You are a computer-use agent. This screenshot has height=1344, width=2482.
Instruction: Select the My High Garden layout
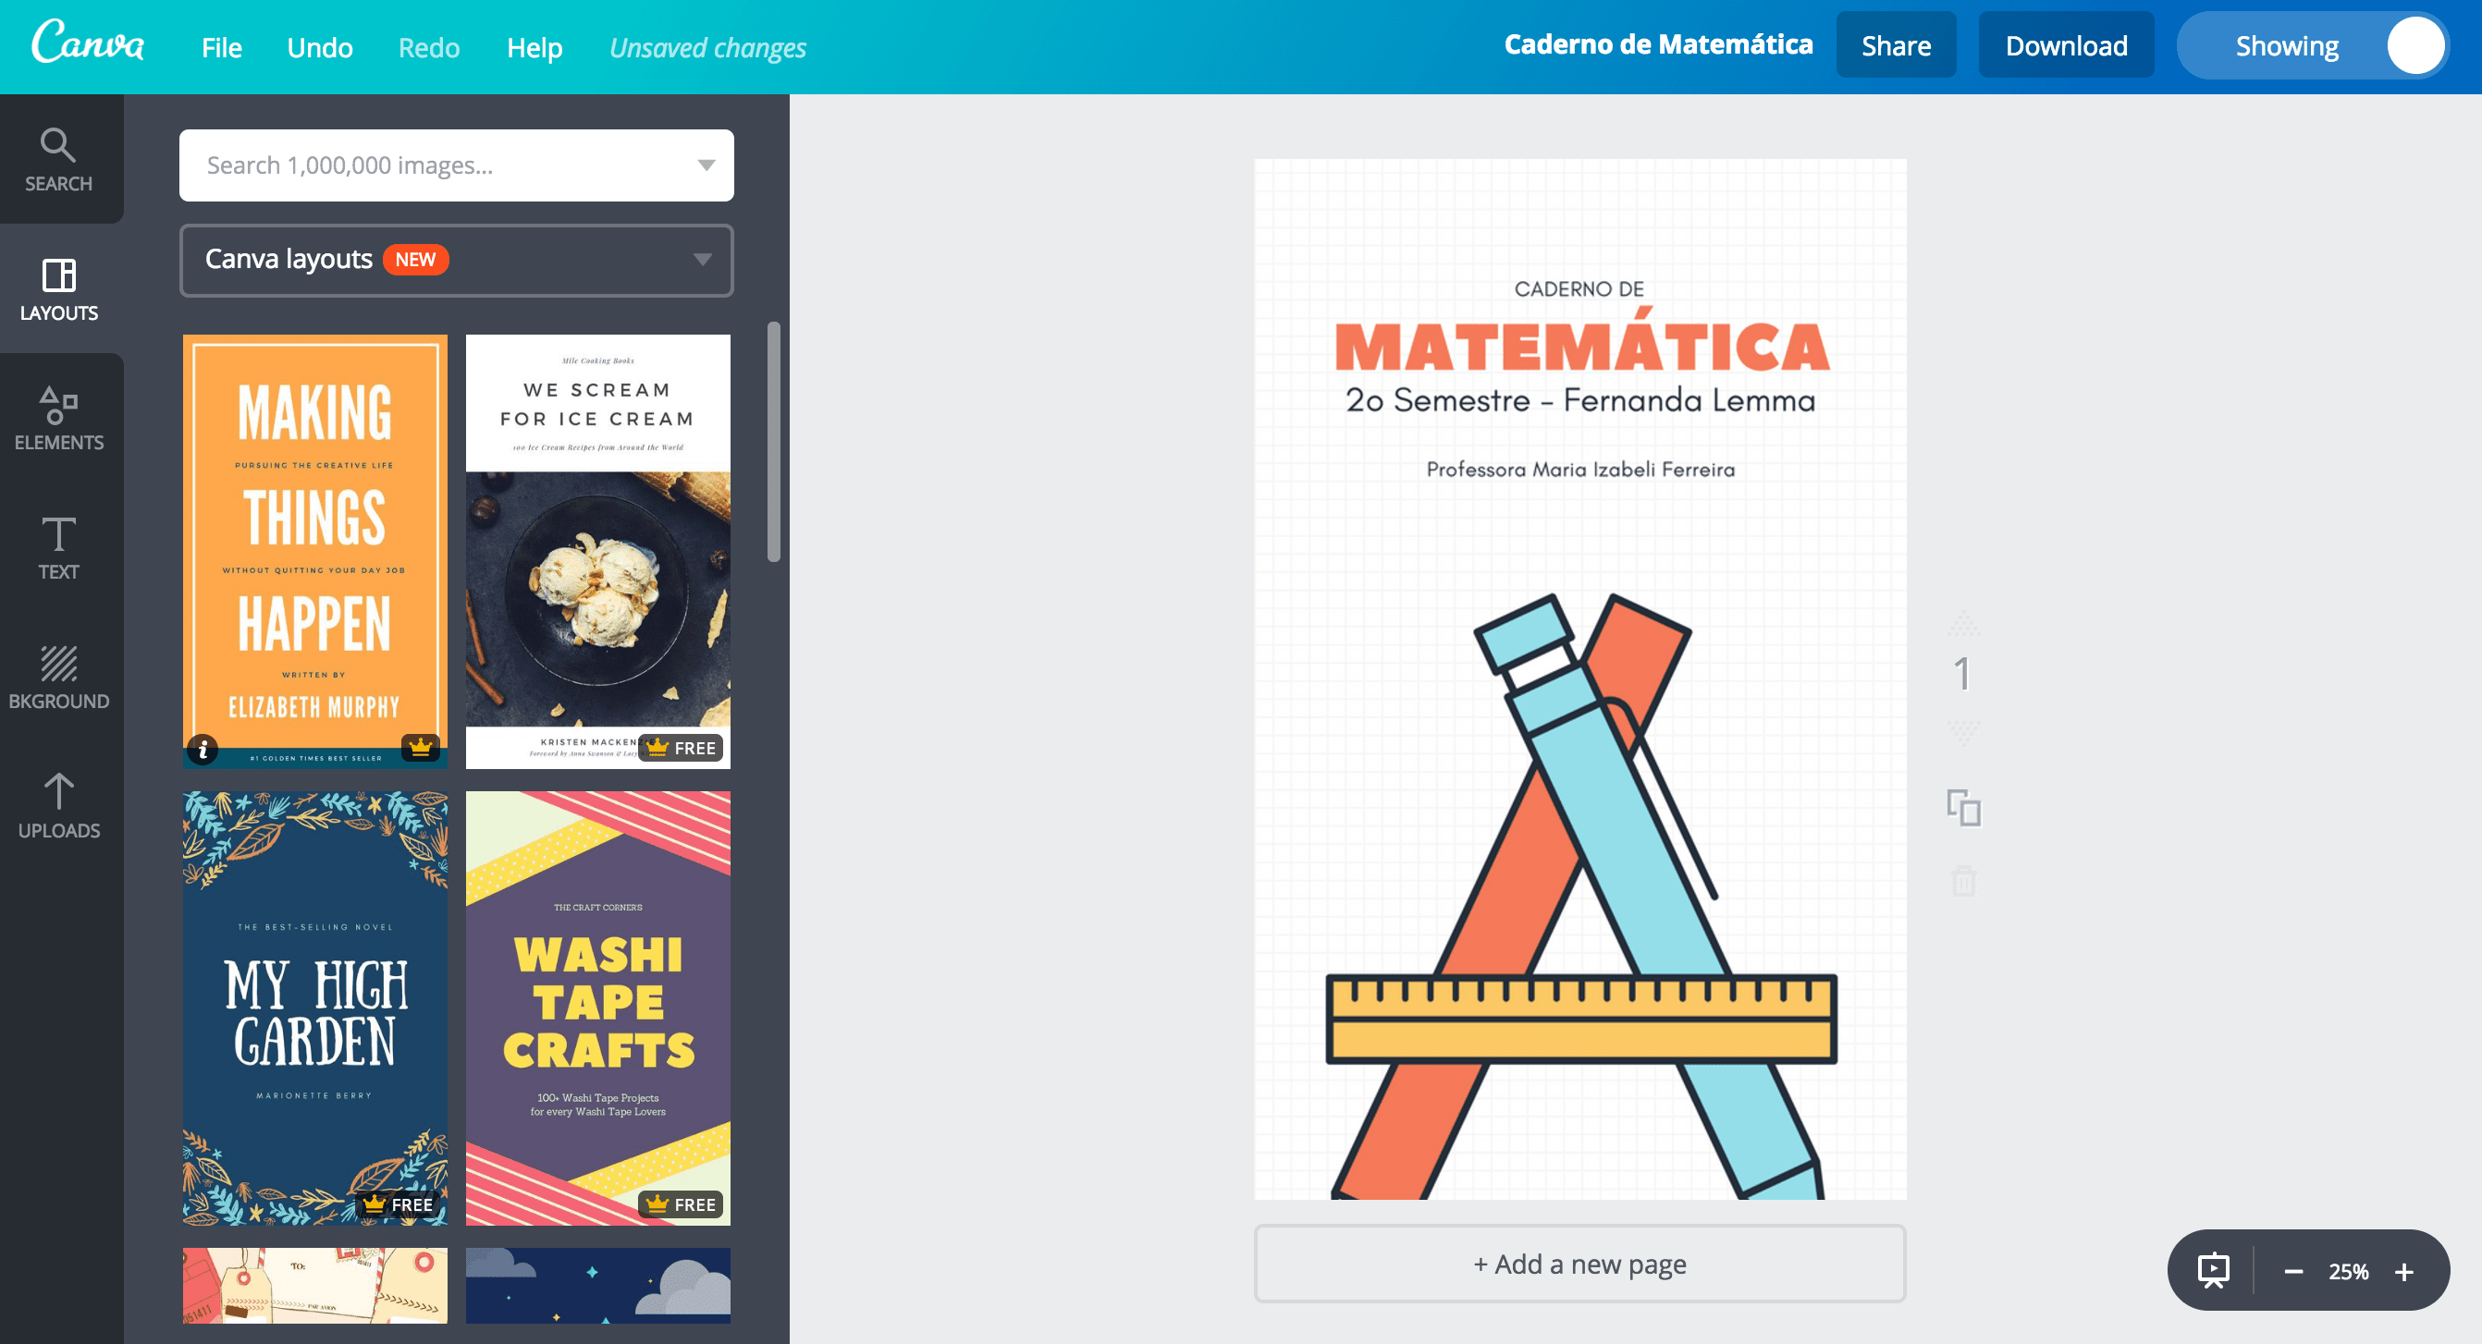(315, 1008)
